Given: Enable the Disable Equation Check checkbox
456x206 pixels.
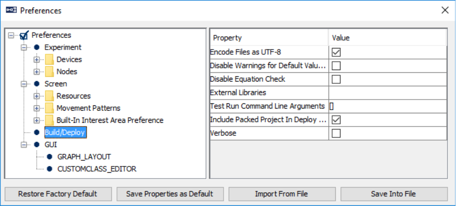Looking at the screenshot, I should coord(336,79).
